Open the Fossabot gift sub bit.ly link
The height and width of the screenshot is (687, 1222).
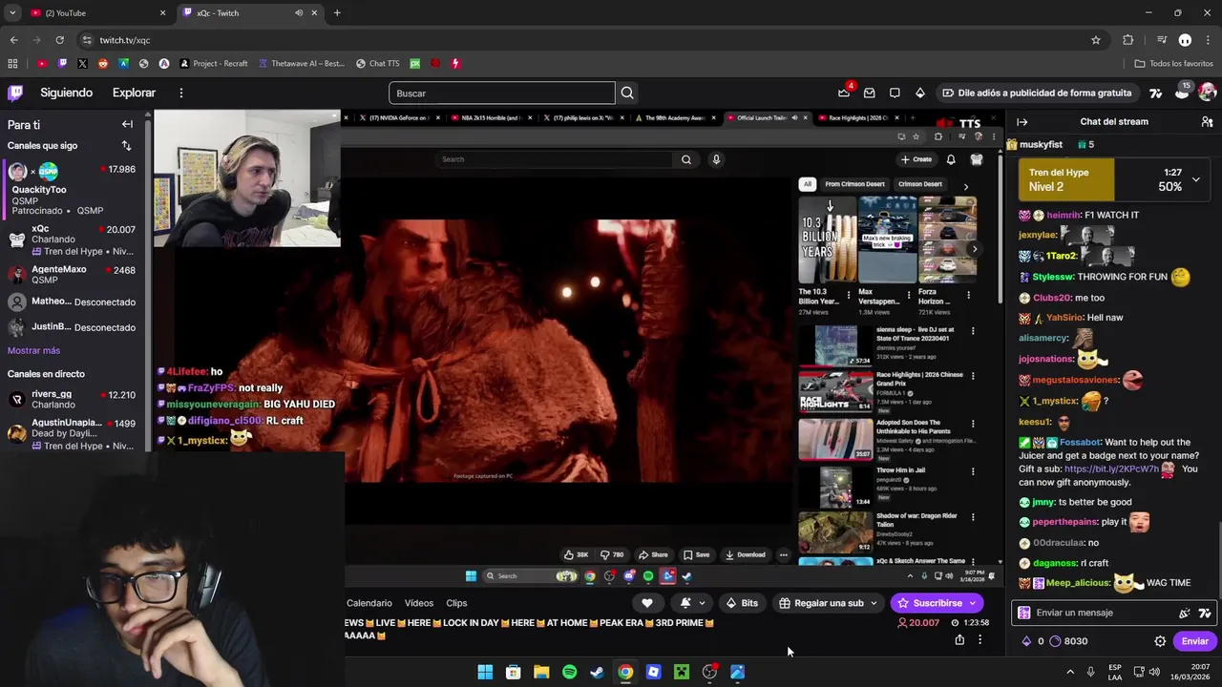[x=1111, y=469]
